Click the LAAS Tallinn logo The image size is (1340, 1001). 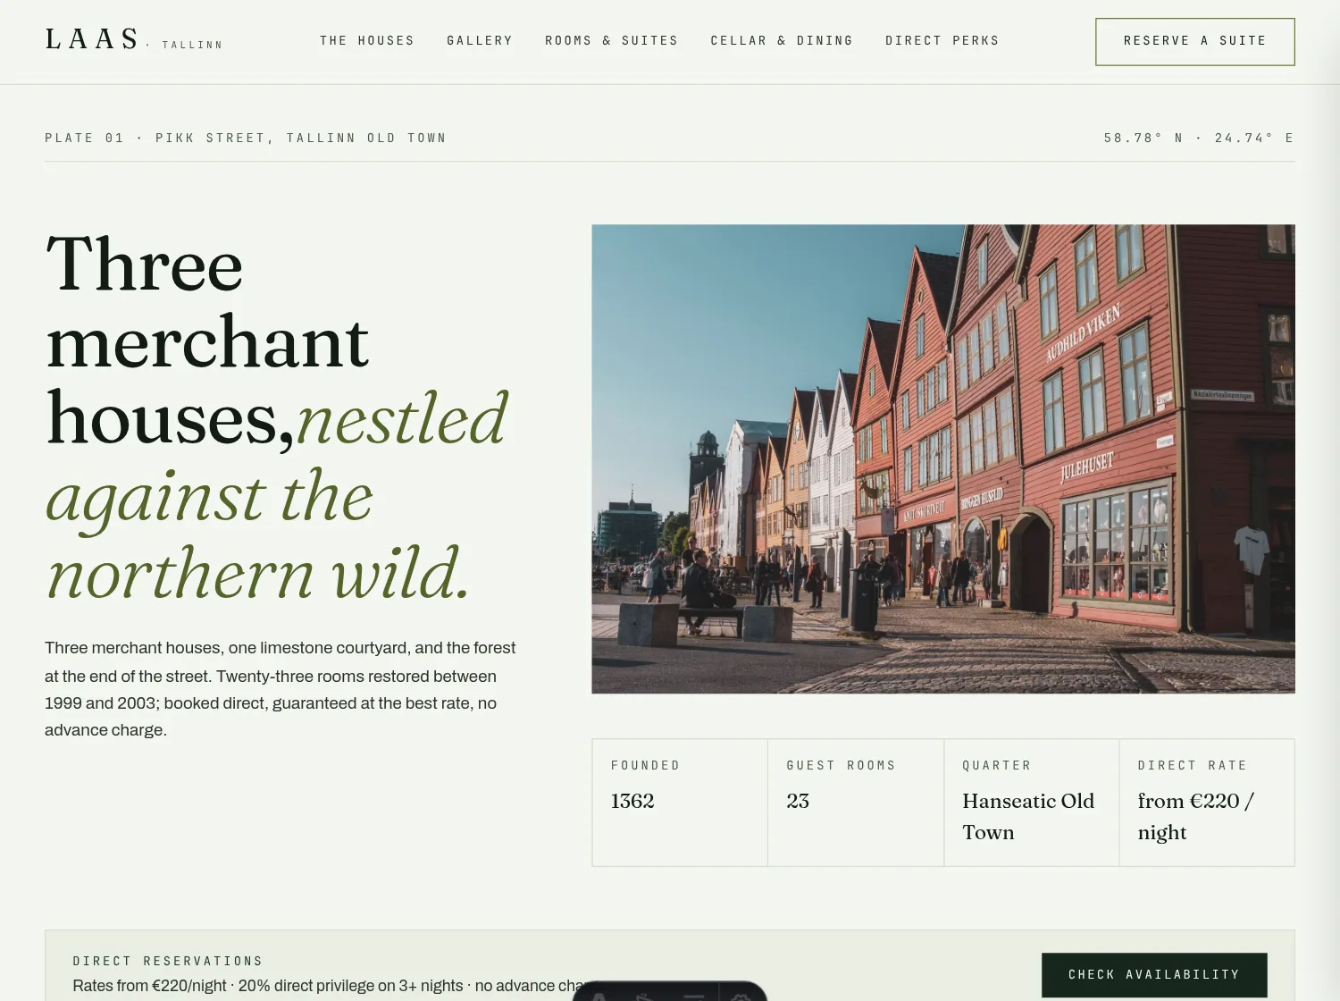[134, 40]
